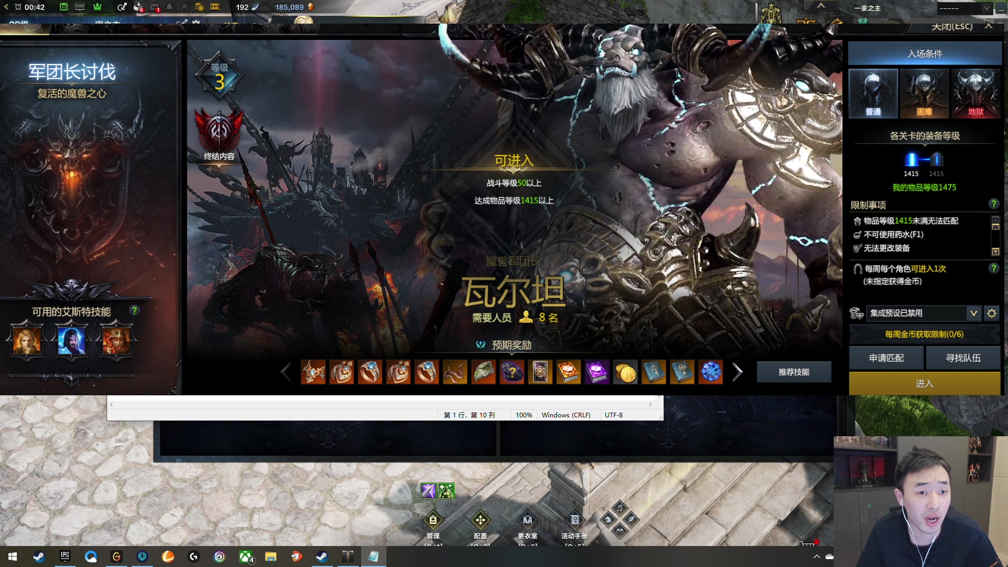Open the 活动手册 event handbook icon
Image resolution: width=1008 pixels, height=567 pixels.
point(574,520)
